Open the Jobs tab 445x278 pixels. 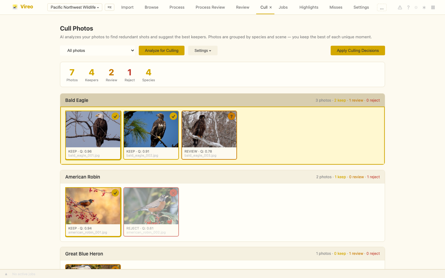[x=283, y=7]
